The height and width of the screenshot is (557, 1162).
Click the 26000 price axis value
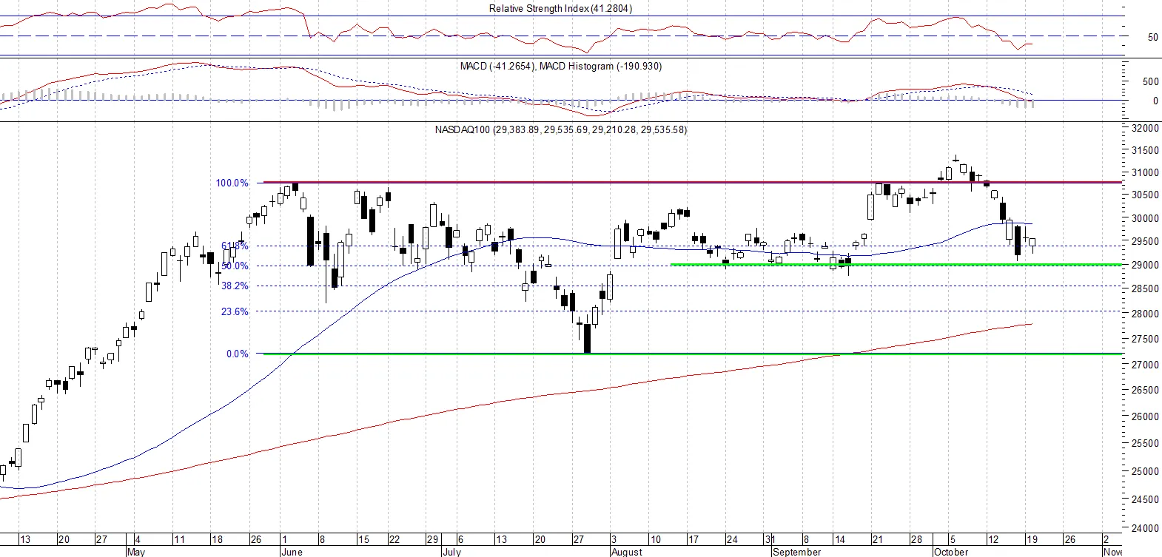tap(1145, 417)
